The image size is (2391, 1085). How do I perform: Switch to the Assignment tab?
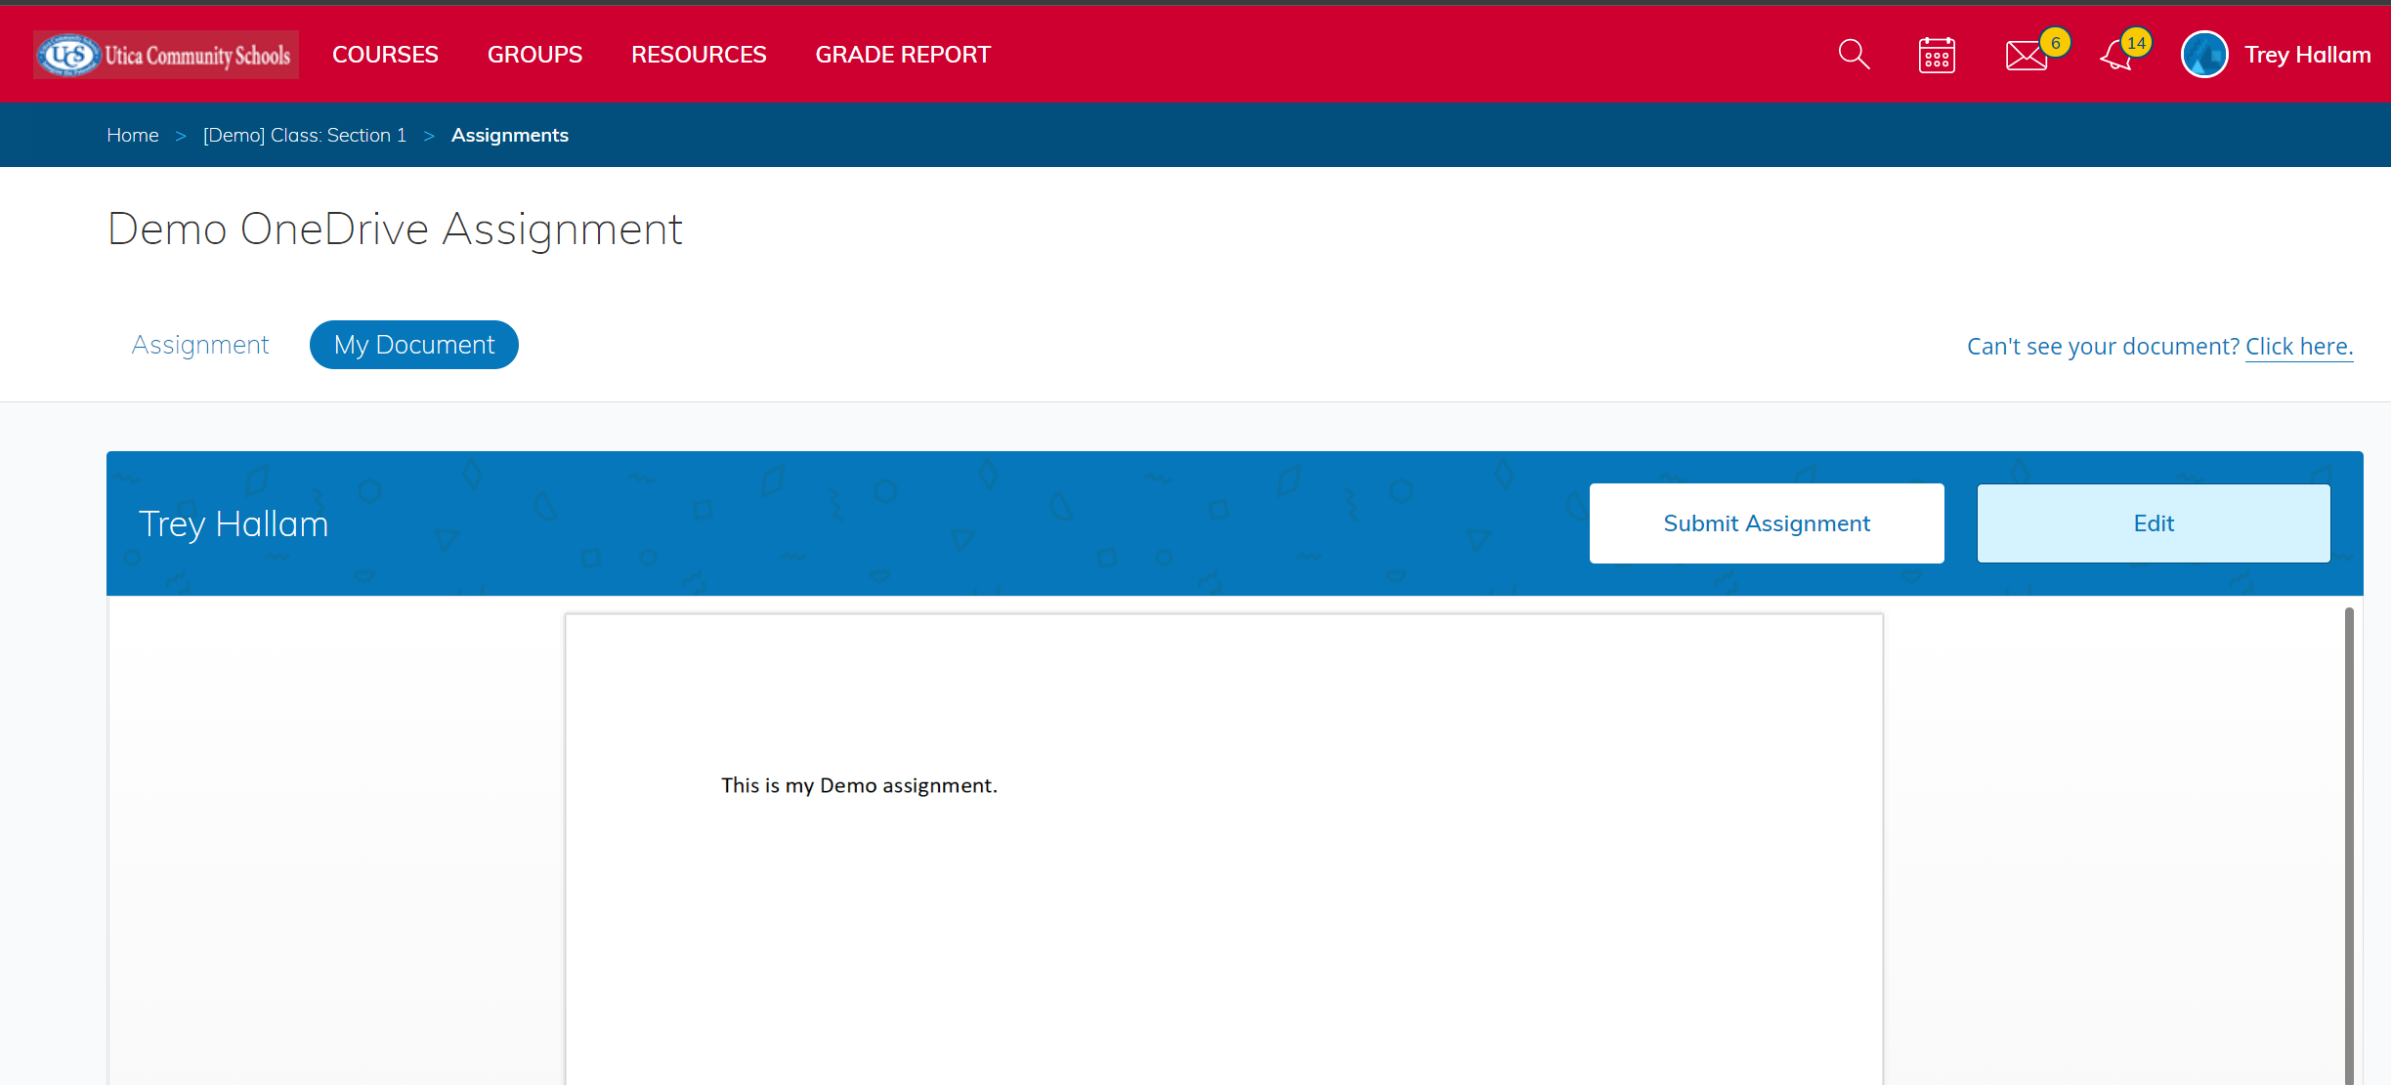point(200,345)
